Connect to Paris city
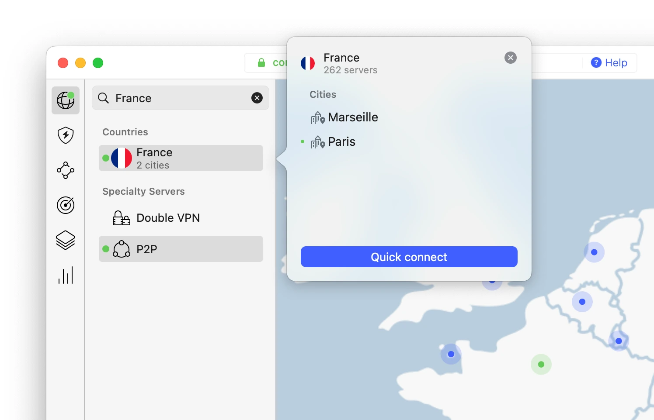The height and width of the screenshot is (420, 654). click(x=341, y=141)
